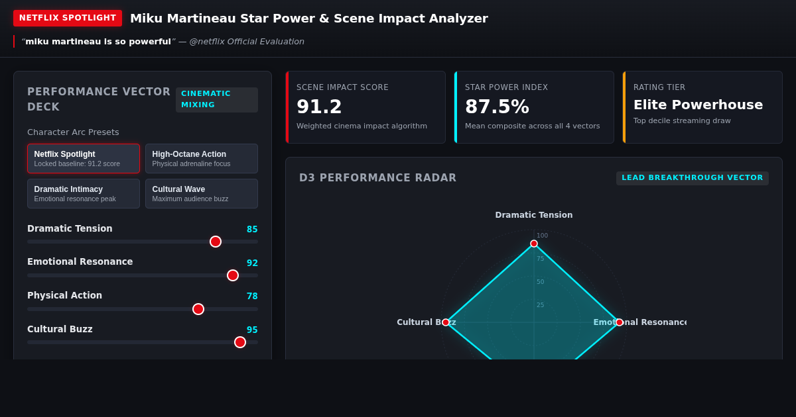Click the Dramatic Tension value 85
Image resolution: width=796 pixels, height=417 pixels.
(252, 230)
